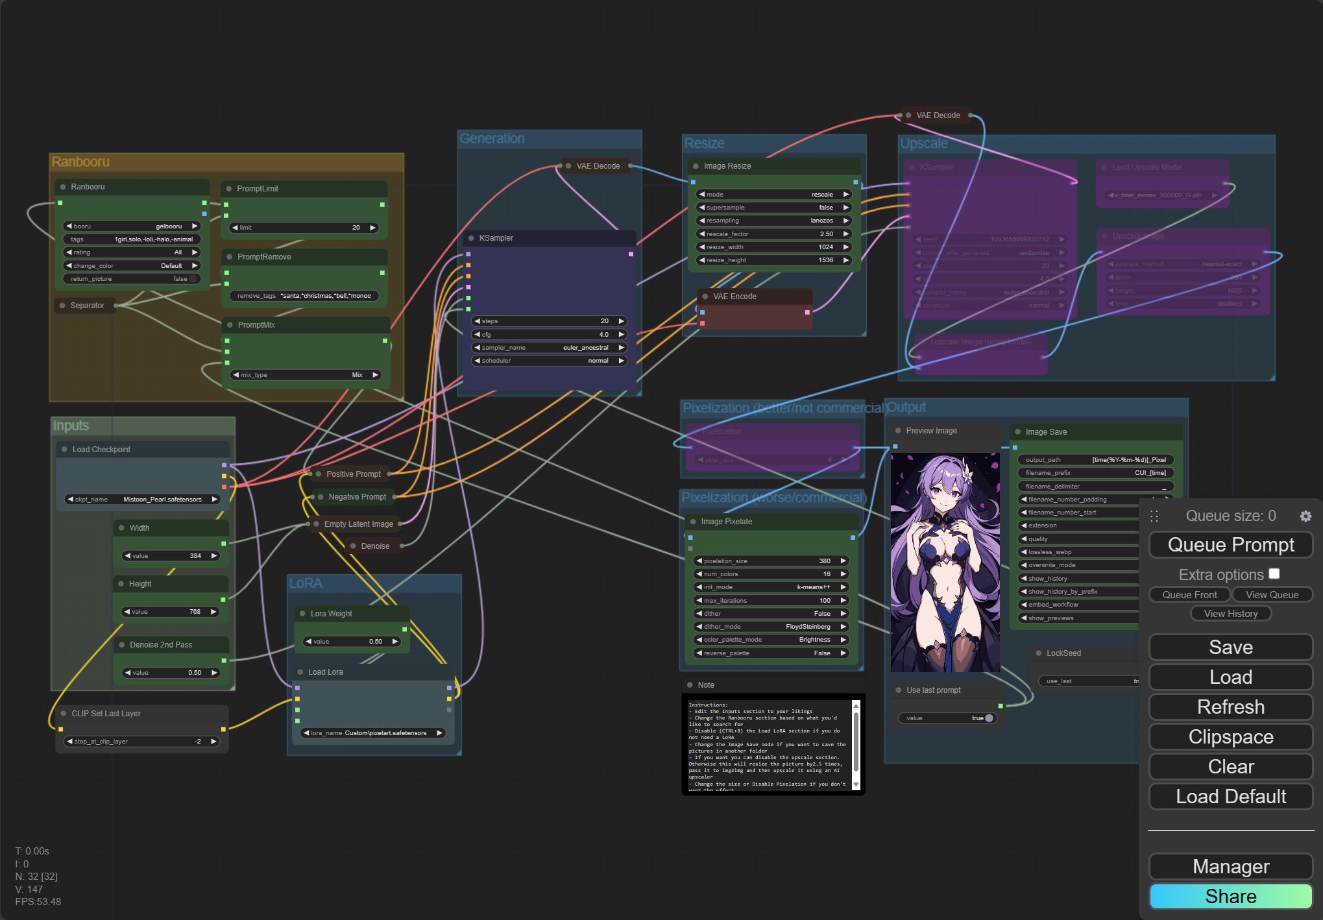This screenshot has width=1323, height=920.
Task: Adjust the Lora Weight value slider
Action: [x=352, y=642]
